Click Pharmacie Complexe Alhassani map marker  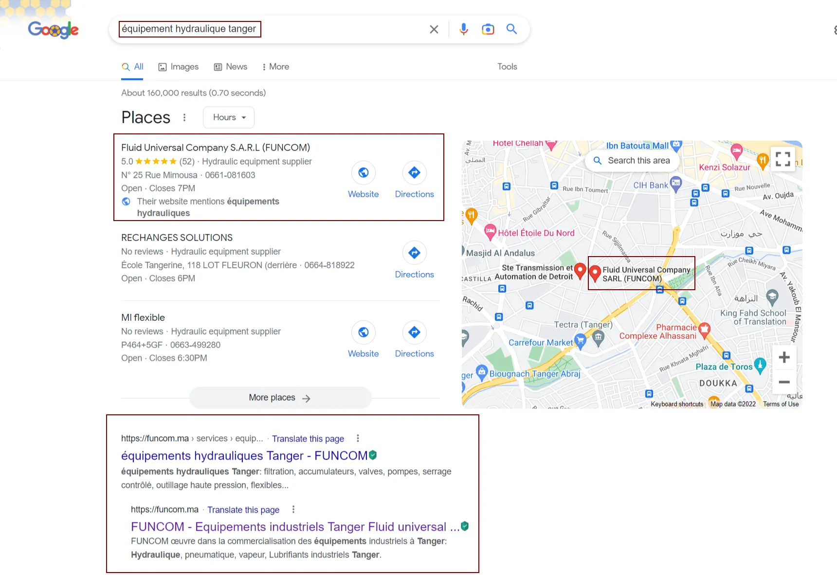[x=704, y=331]
